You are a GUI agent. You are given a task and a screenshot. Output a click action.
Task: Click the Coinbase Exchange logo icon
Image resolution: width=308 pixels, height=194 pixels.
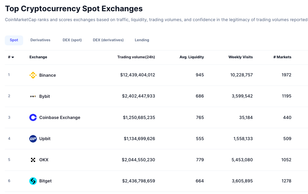(x=33, y=117)
